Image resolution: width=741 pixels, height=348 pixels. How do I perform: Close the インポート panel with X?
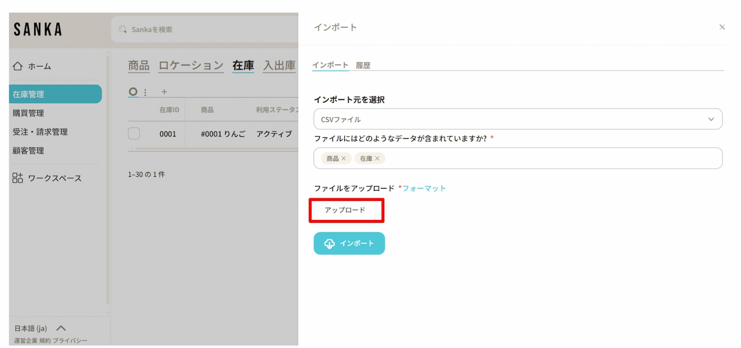tap(722, 27)
